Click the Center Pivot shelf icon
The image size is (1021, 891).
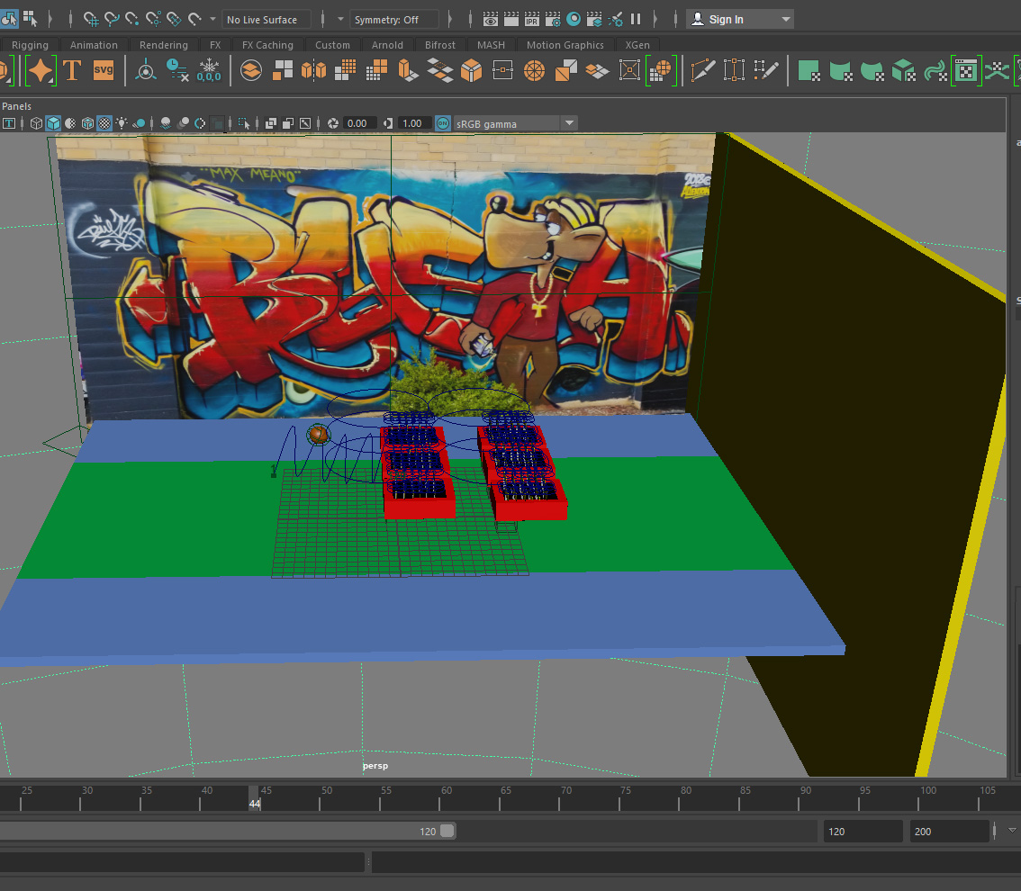pos(146,70)
